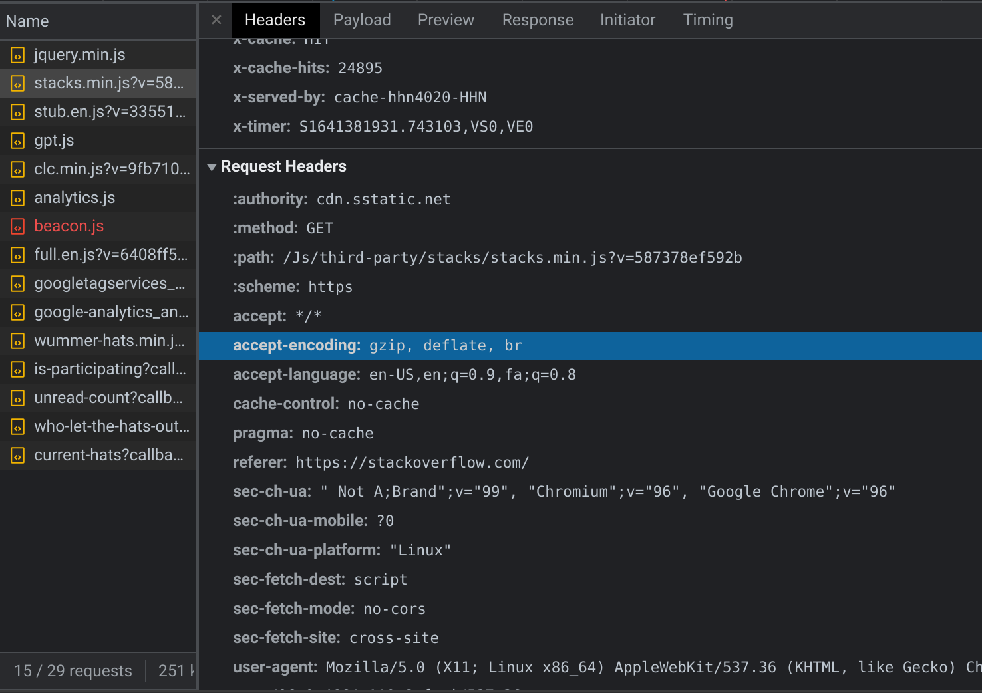The width and height of the screenshot is (982, 693).
Task: Click the x-cache-hits: 24895 header
Action: [307, 68]
